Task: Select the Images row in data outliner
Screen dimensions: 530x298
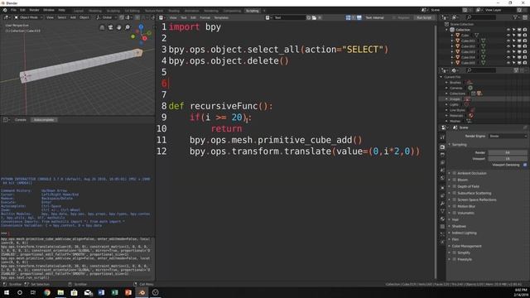Action: pyautogui.click(x=484, y=99)
